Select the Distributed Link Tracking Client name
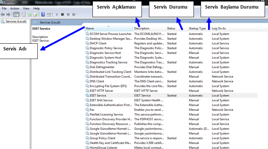268x149 pixels. pyautogui.click(x=110, y=72)
